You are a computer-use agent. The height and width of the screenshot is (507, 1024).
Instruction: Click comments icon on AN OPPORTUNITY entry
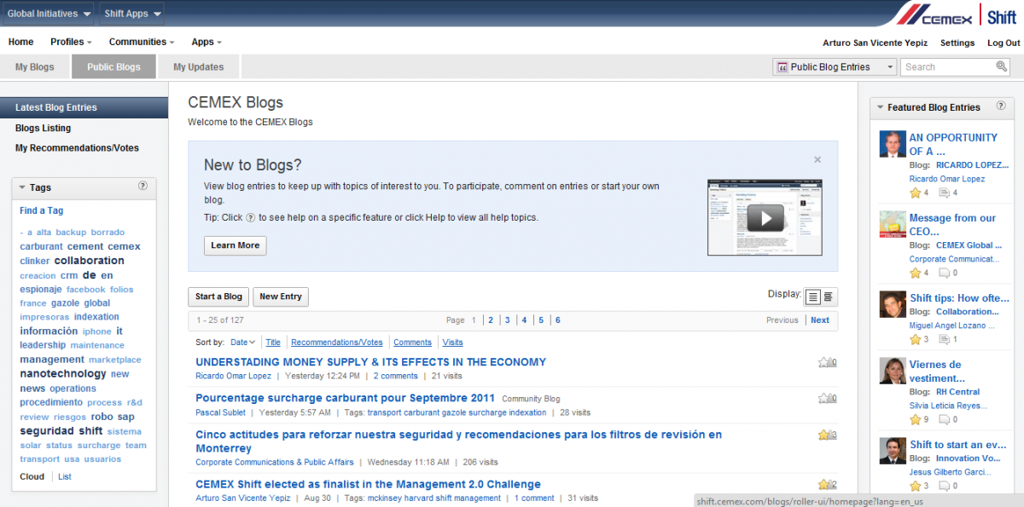(x=944, y=193)
